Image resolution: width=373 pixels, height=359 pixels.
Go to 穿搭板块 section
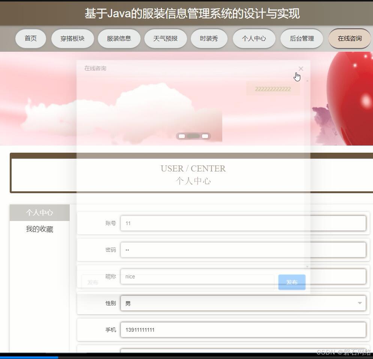(x=73, y=39)
